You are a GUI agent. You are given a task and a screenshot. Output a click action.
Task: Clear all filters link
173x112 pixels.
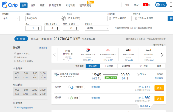pos(43,48)
